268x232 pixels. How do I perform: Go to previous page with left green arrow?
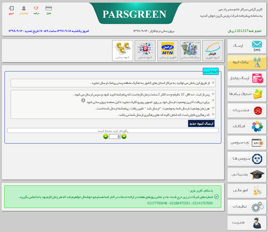[106, 137]
